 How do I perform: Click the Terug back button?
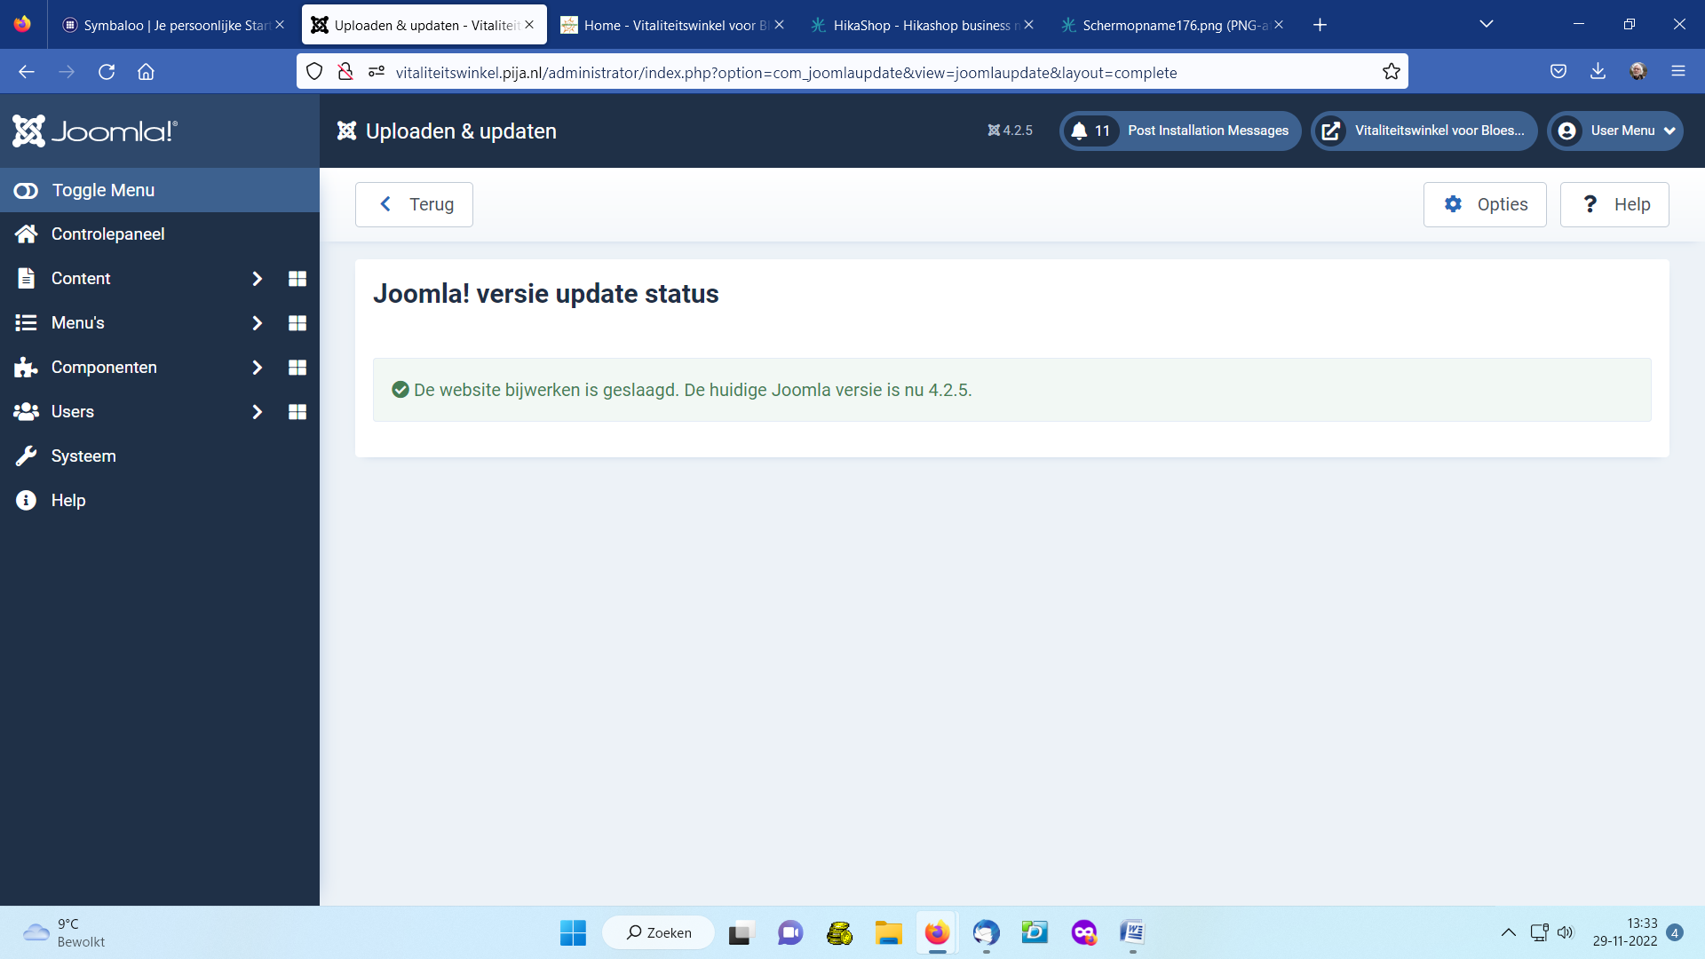click(414, 204)
